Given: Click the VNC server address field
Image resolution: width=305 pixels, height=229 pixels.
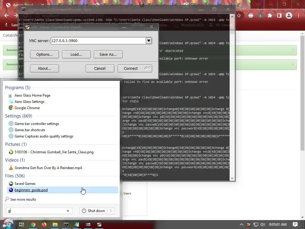Looking at the screenshot, I should click(x=98, y=41).
